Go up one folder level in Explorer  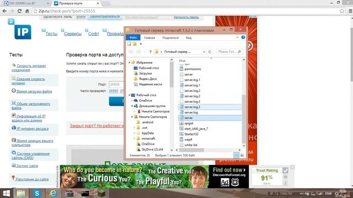[x=151, y=52]
